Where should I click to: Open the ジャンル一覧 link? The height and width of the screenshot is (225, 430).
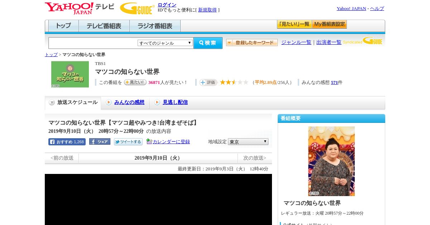tap(296, 42)
